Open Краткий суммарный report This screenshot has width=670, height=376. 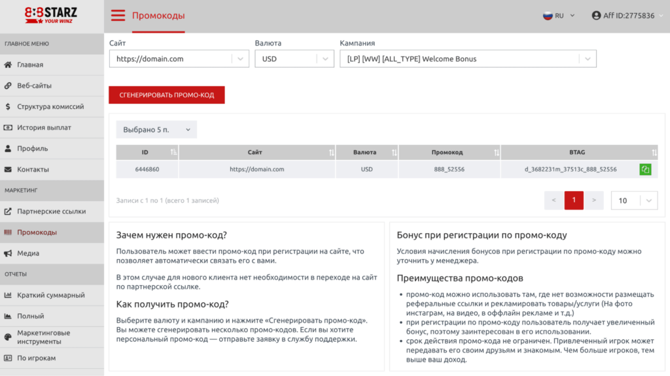click(x=52, y=295)
